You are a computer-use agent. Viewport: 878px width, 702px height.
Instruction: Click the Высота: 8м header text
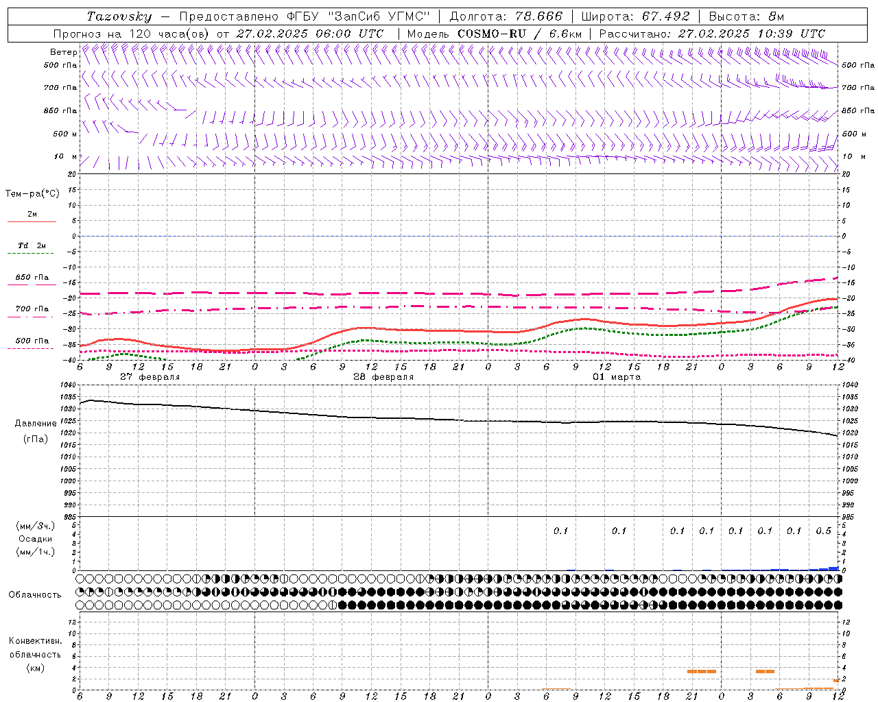tap(746, 16)
